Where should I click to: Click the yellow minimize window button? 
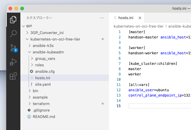[x=16, y=9]
